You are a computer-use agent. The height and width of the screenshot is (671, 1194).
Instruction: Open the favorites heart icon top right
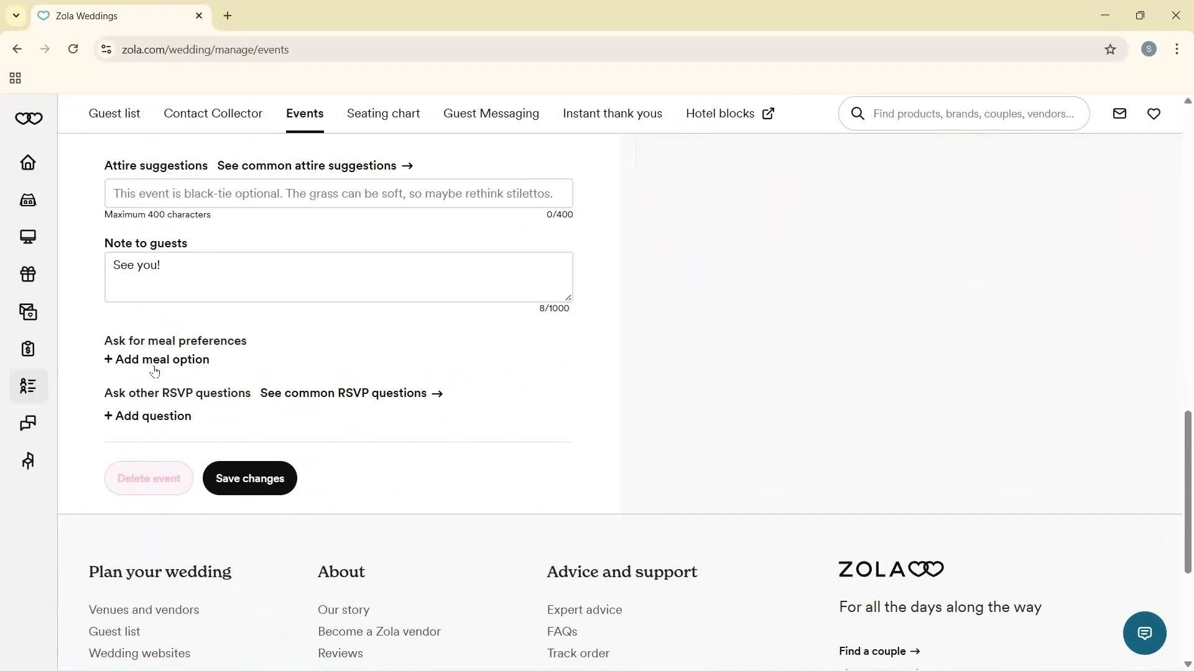[x=1154, y=113]
